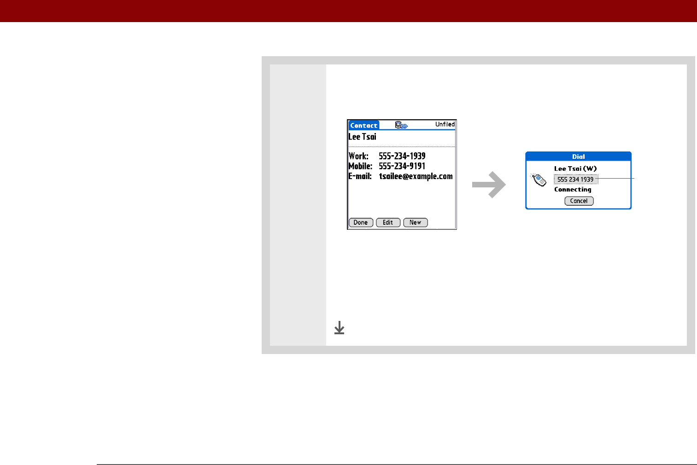Select the Unfiled category label

(445, 124)
